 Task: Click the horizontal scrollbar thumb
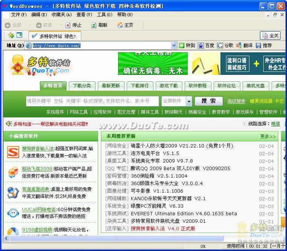pyautogui.click(x=117, y=238)
